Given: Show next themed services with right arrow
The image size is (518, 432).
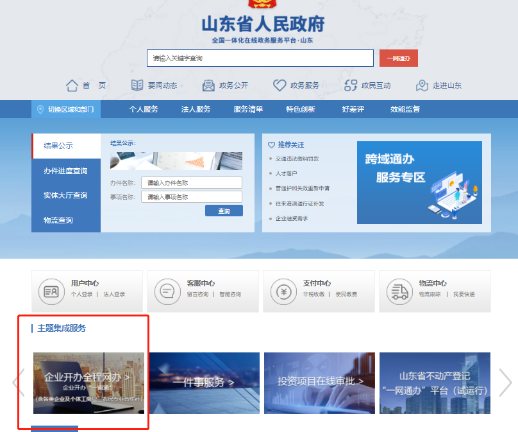Looking at the screenshot, I should click(505, 383).
